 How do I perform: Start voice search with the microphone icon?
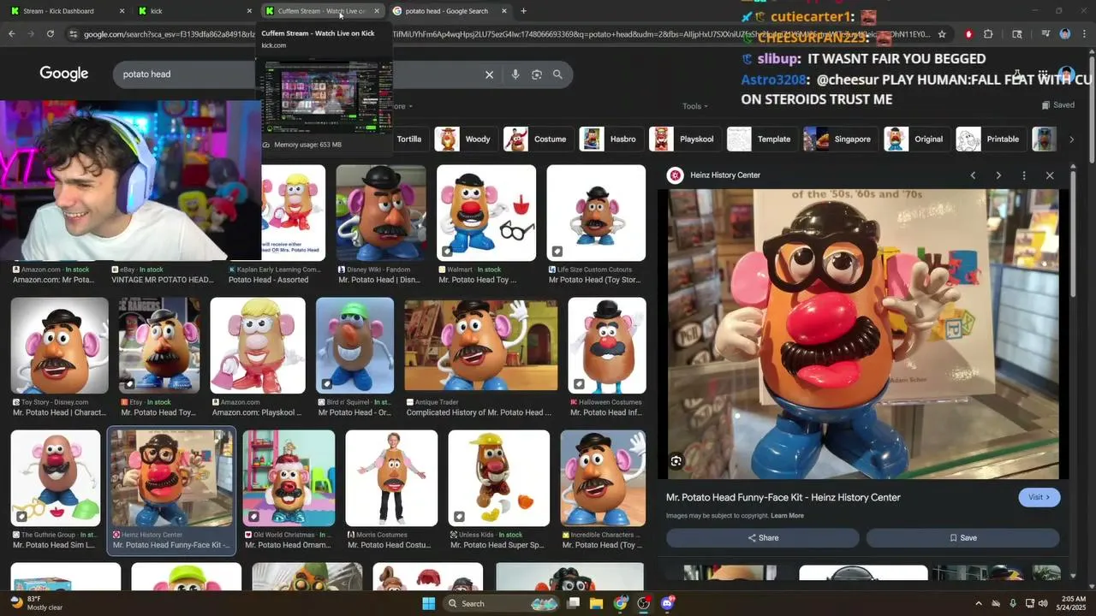pos(515,74)
